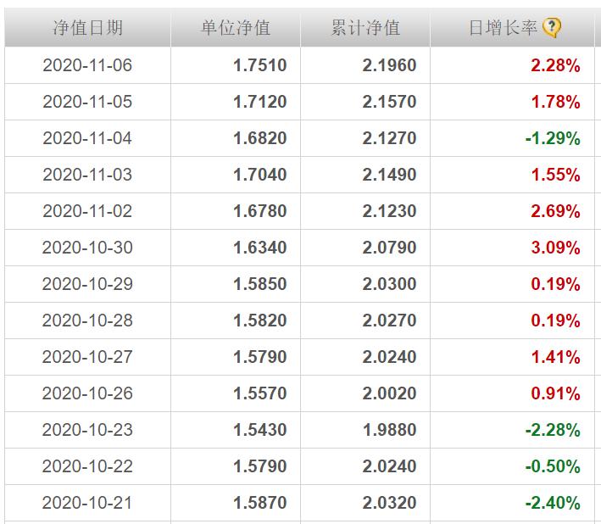
Task: Click the 2.69% daily growth value
Action: (555, 211)
